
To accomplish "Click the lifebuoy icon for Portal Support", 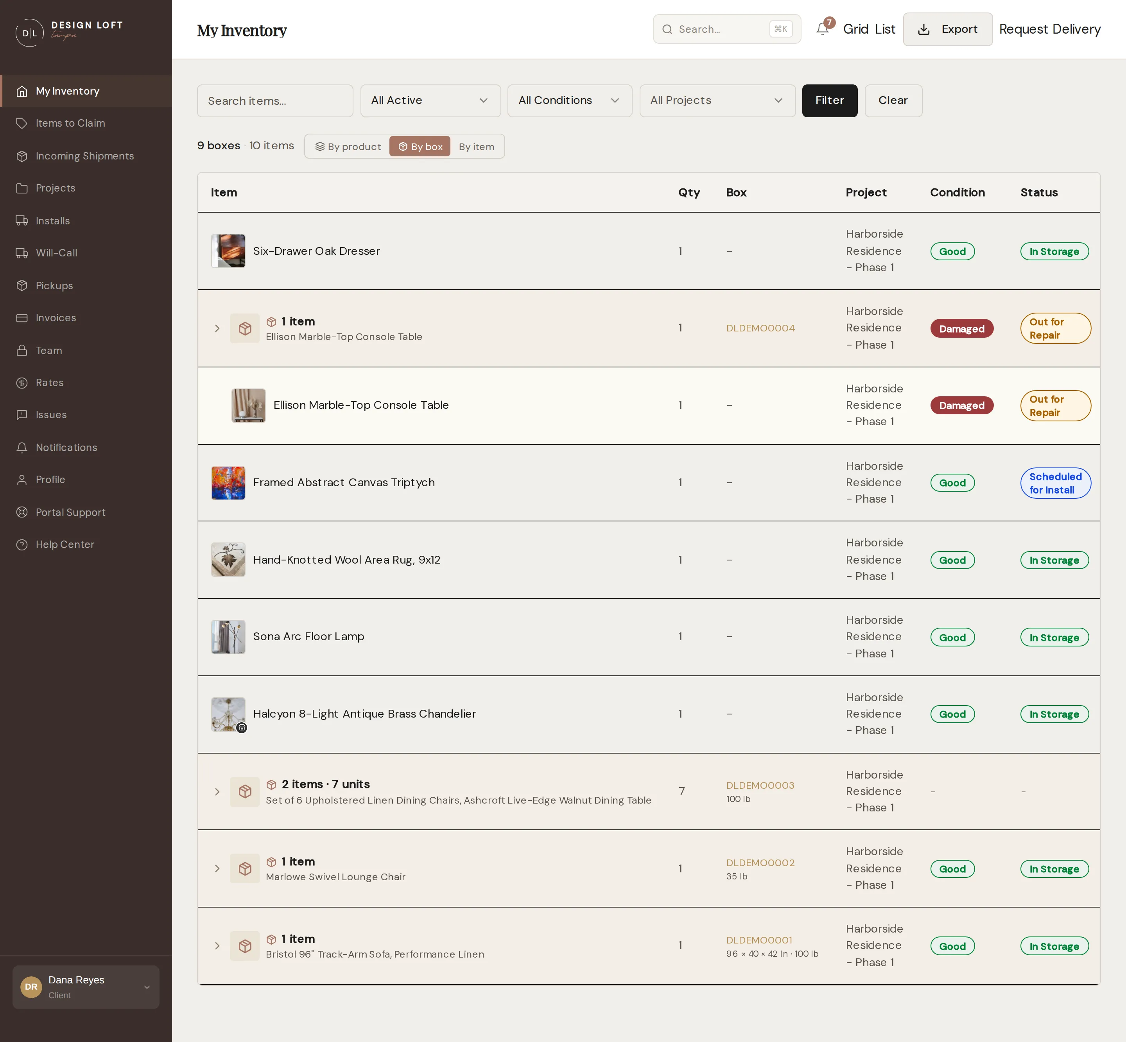I will [x=22, y=512].
